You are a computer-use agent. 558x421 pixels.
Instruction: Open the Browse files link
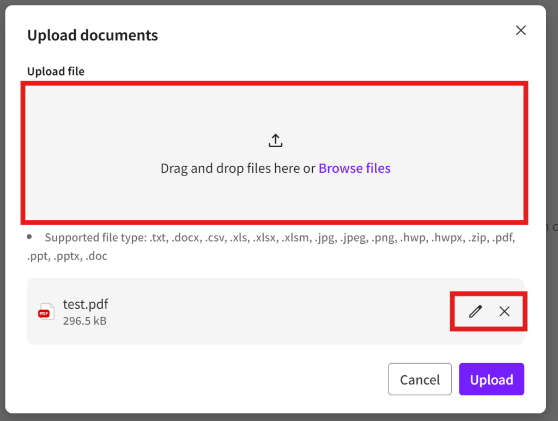(x=354, y=168)
